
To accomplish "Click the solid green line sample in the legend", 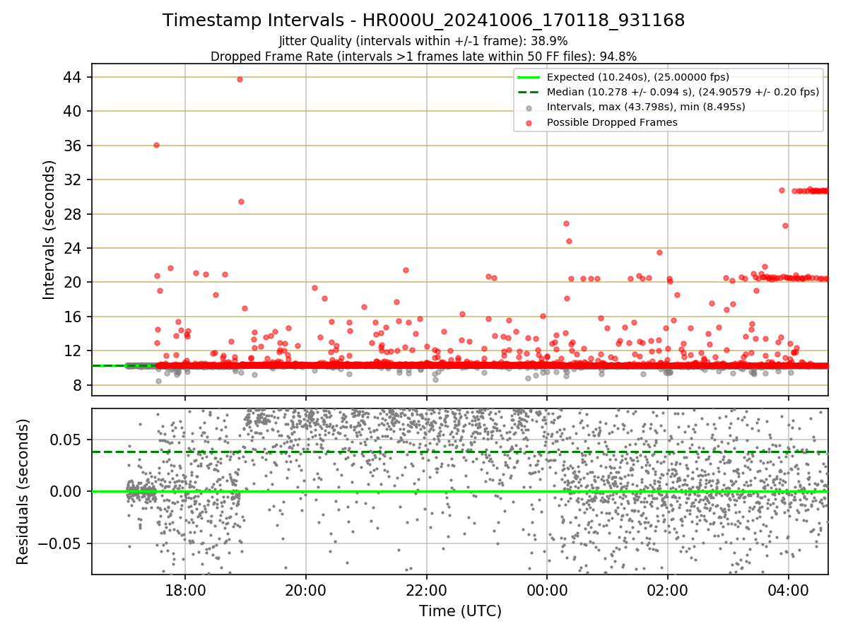I will coord(529,77).
